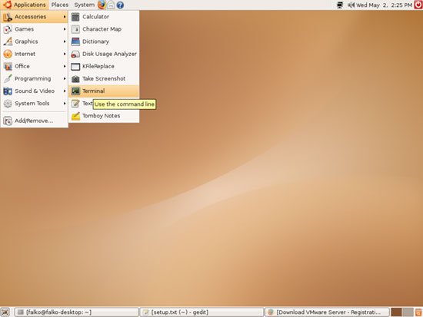
Task: Open the Places menu
Action: click(x=60, y=5)
